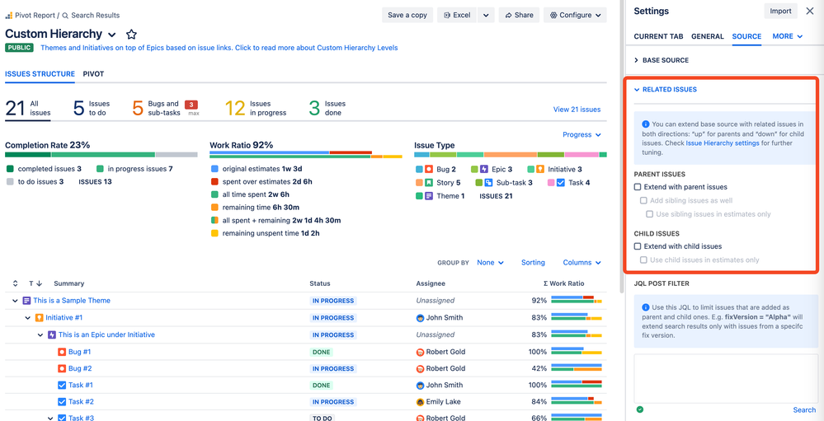This screenshot has width=824, height=421.
Task: Open the Sorting options
Action: pyautogui.click(x=533, y=263)
